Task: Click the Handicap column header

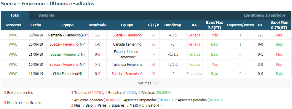Action: [173, 25]
